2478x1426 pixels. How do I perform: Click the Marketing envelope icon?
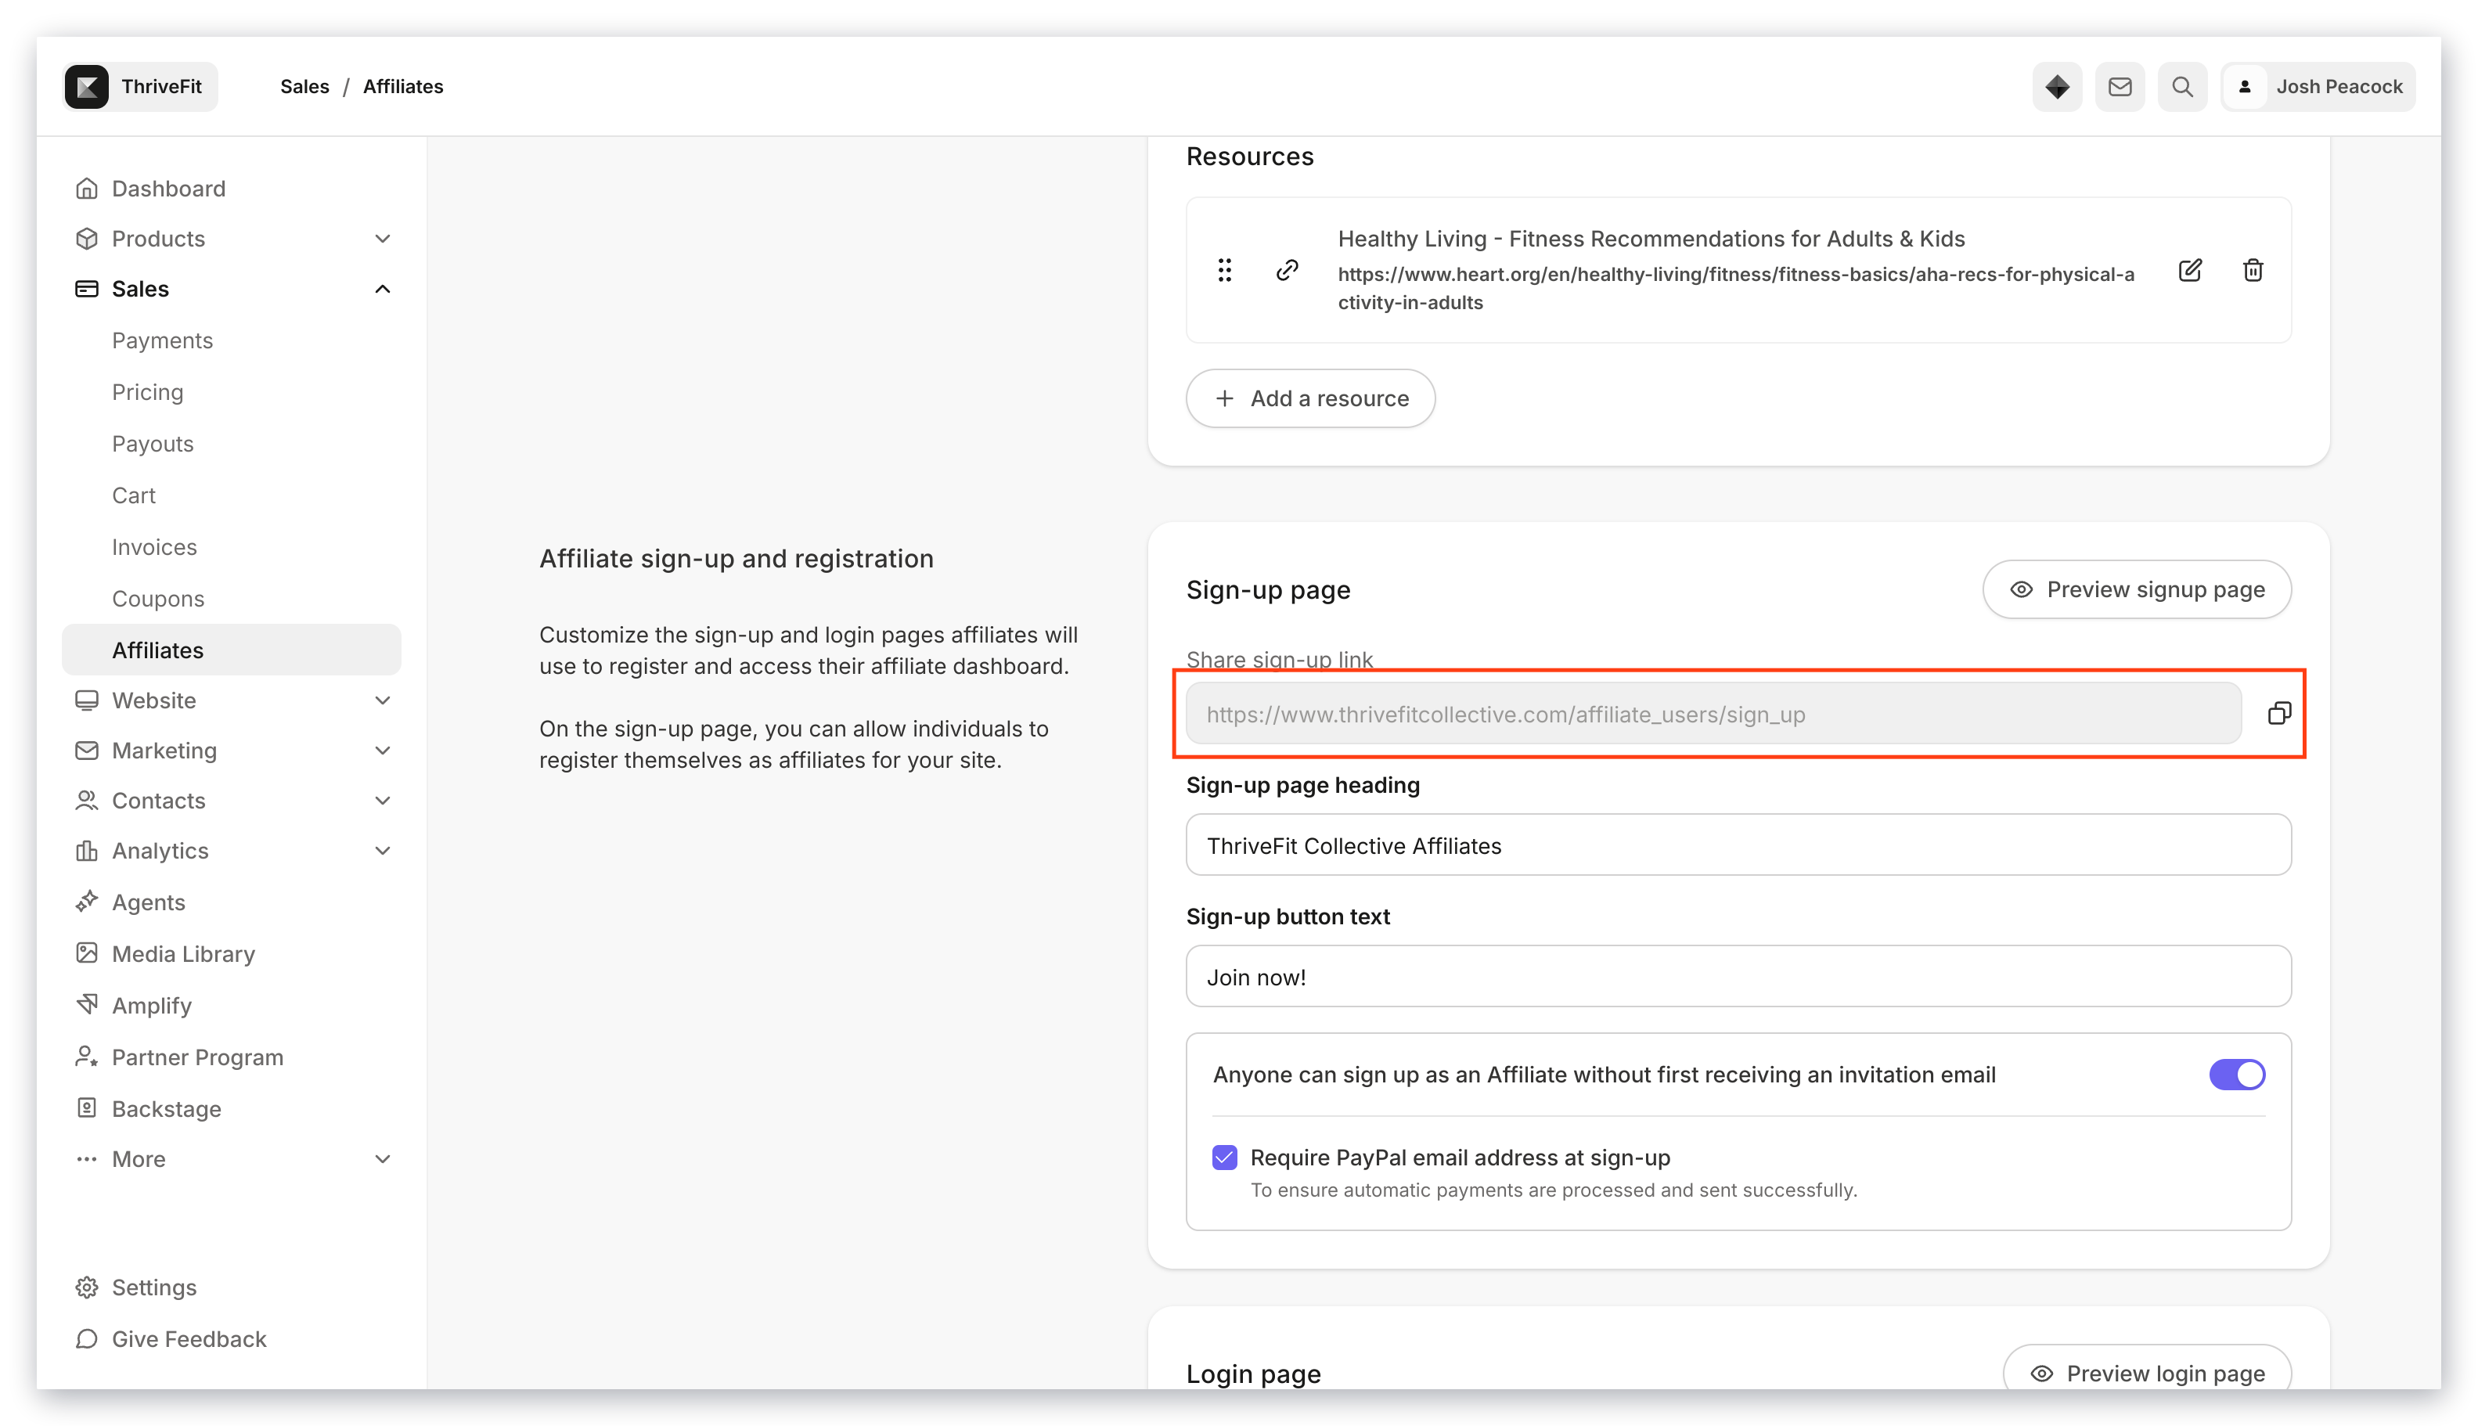pyautogui.click(x=87, y=751)
